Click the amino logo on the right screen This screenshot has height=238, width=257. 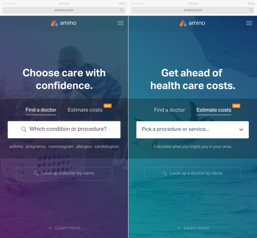point(192,23)
